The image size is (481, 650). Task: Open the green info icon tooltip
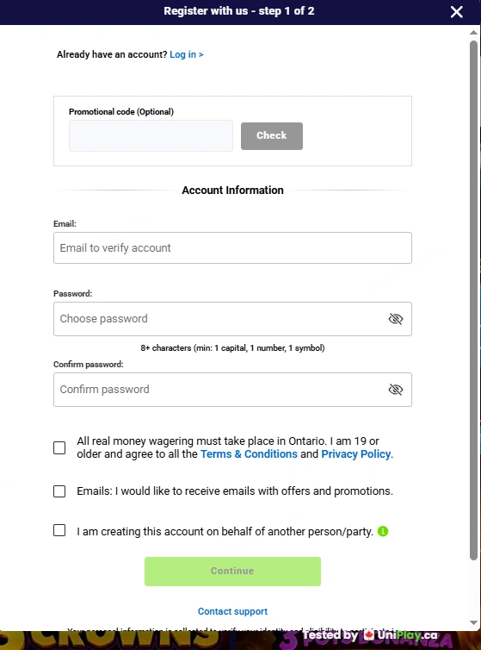pos(383,531)
